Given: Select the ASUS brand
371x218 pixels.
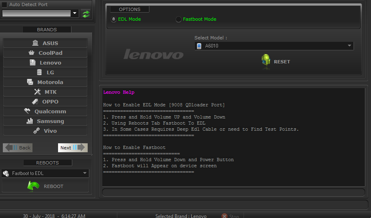Looking at the screenshot, I should (x=45, y=43).
